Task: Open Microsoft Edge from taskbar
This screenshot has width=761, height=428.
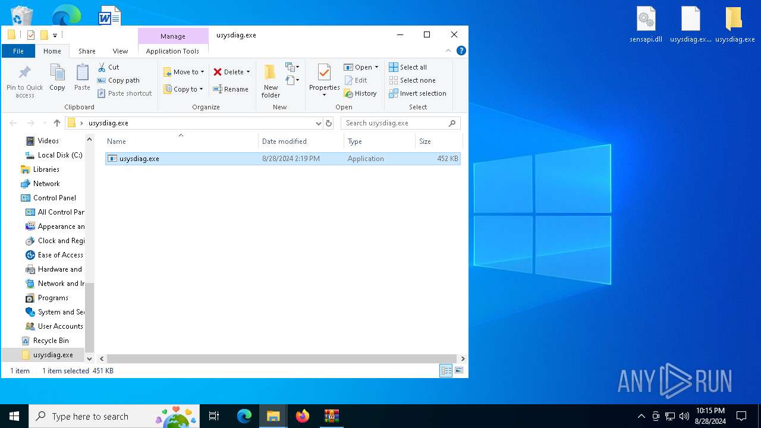Action: tap(244, 416)
